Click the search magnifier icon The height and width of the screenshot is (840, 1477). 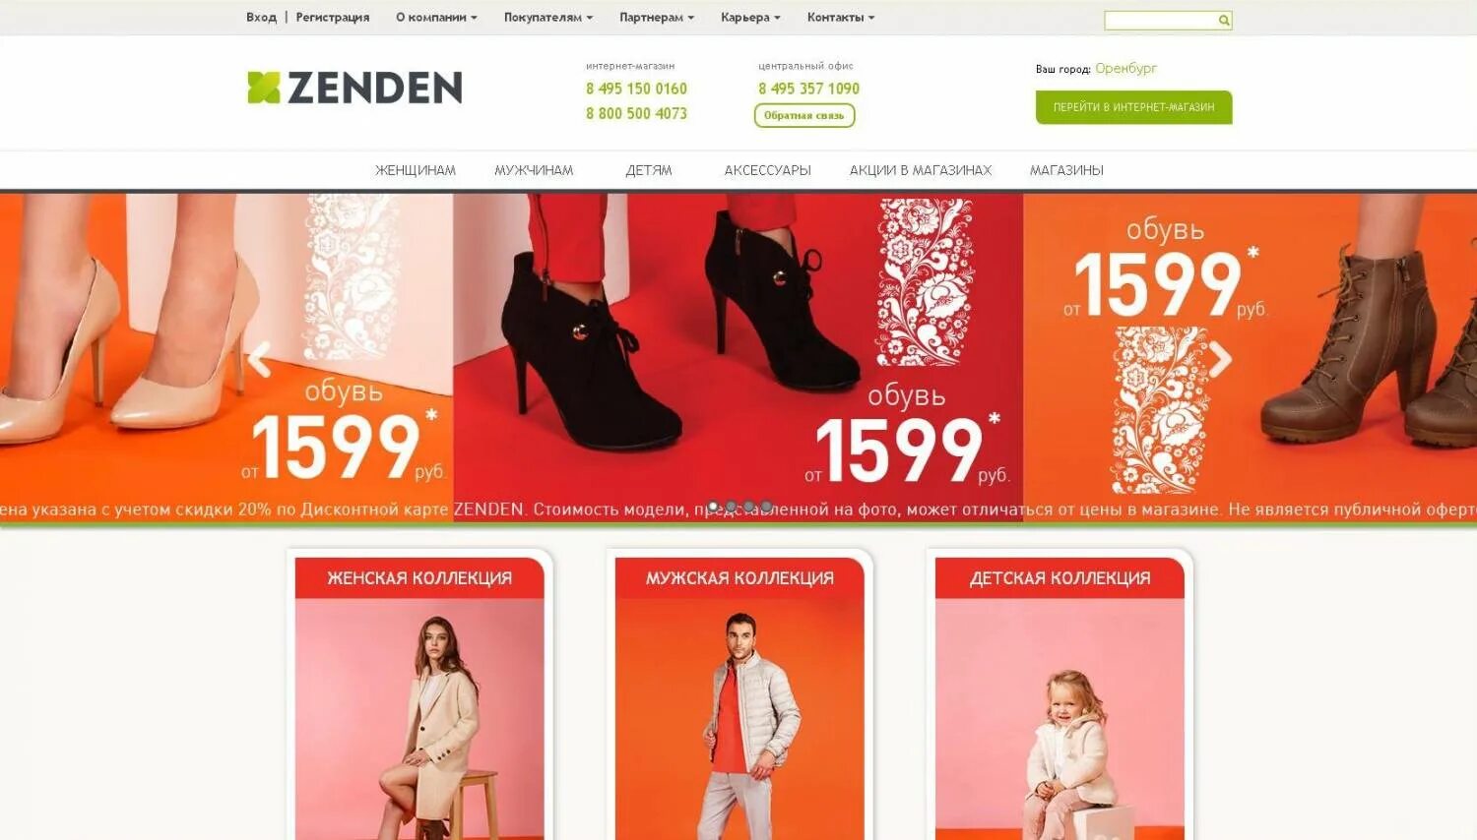(x=1224, y=20)
